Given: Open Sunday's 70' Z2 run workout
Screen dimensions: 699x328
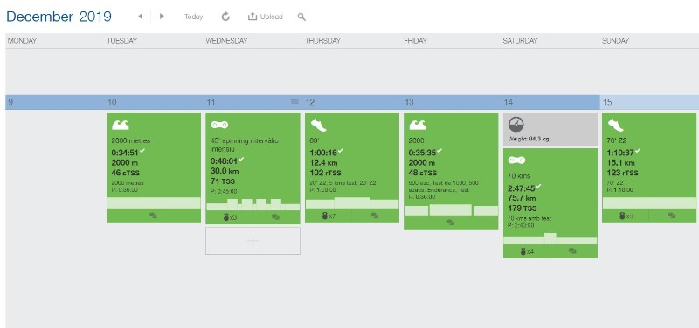Looking at the screenshot, I should coord(649,167).
